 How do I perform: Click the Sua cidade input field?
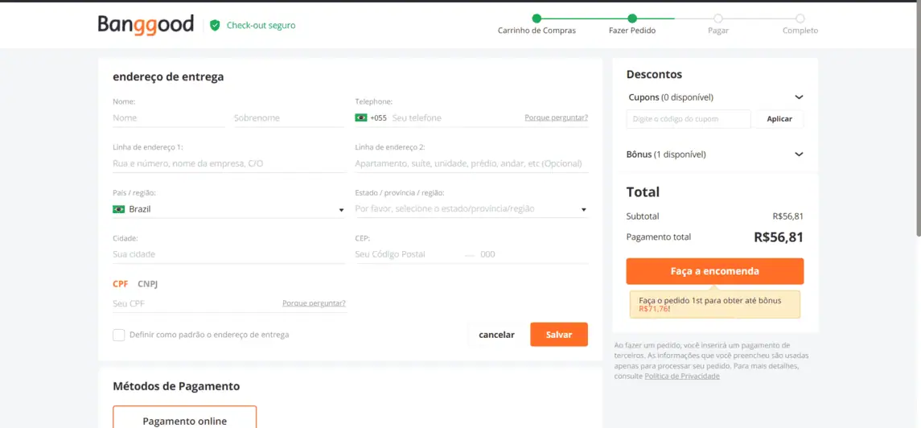(x=229, y=255)
